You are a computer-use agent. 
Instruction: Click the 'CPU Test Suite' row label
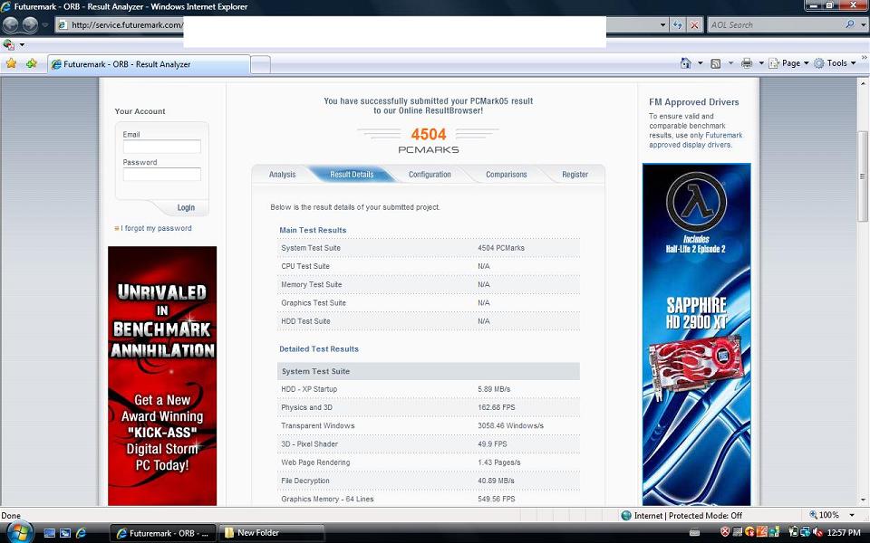(305, 266)
